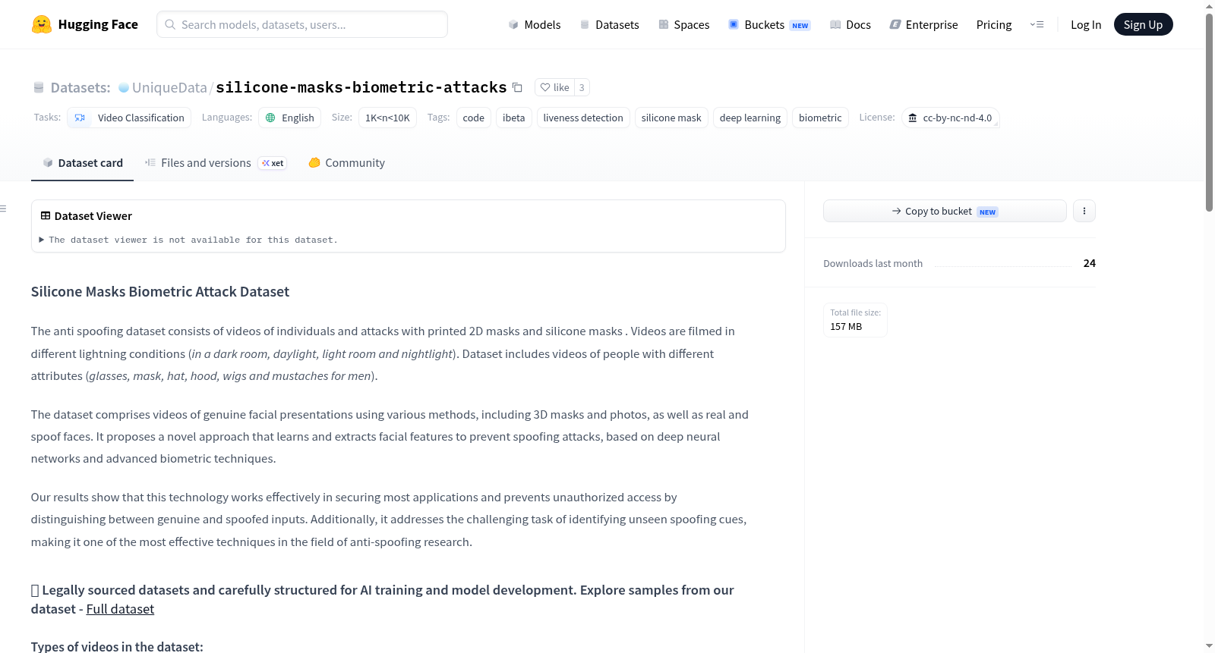Open the cc-by-nc-nd-4.0 license tag

click(950, 118)
